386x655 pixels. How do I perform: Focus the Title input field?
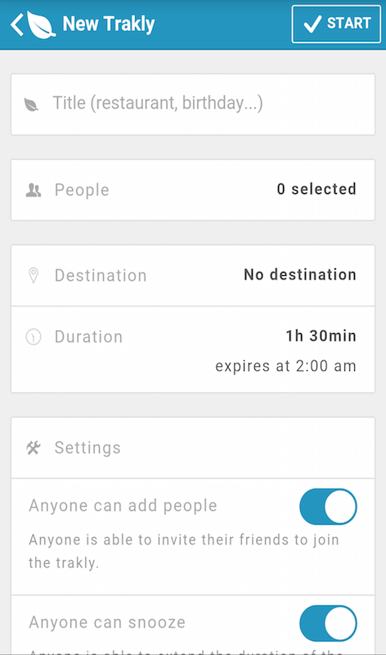click(193, 105)
